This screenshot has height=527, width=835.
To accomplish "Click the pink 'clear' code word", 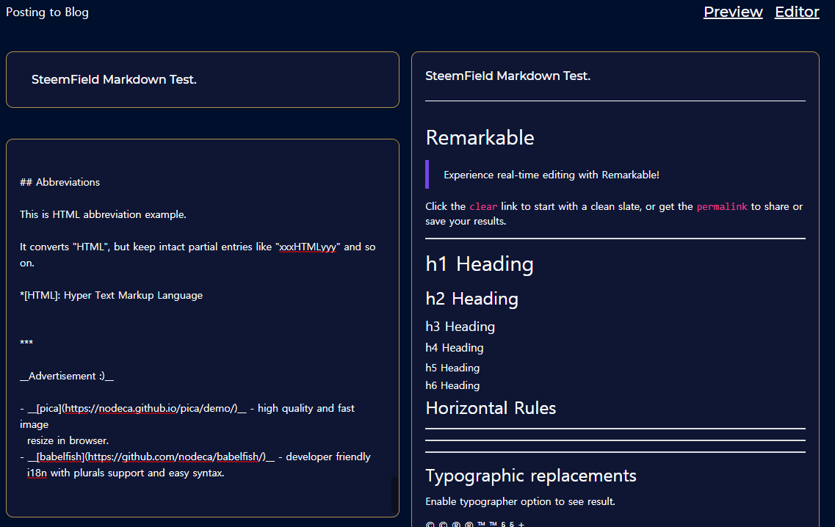I will (483, 206).
